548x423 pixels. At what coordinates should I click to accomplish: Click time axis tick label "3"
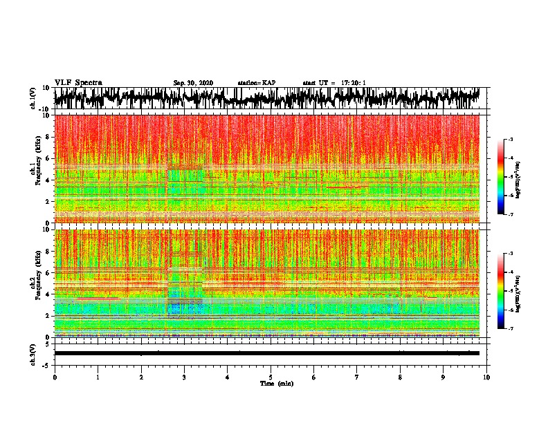click(184, 377)
